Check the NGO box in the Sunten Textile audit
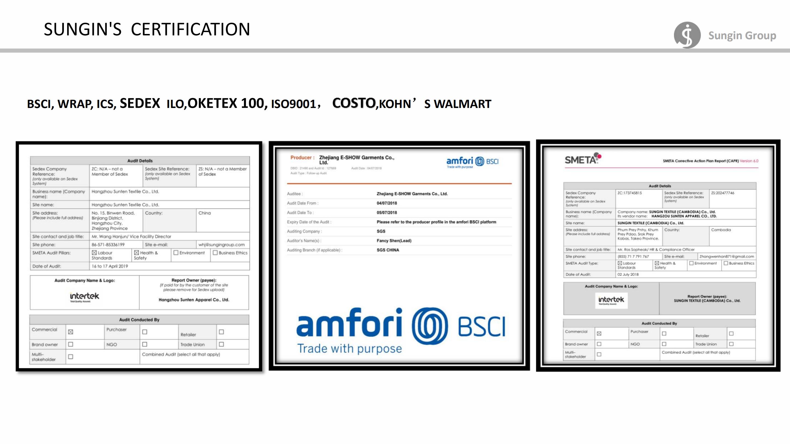The image size is (790, 444). (x=145, y=345)
